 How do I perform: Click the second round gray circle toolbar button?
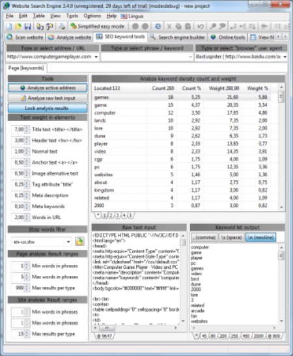coord(145,27)
